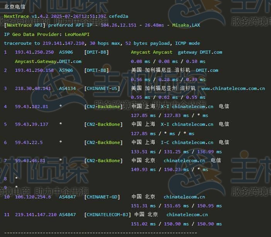Click the [CHINATELECOM-BJ] tag in hop 11
Viewport: 271px width, 237px height.
tap(107, 215)
